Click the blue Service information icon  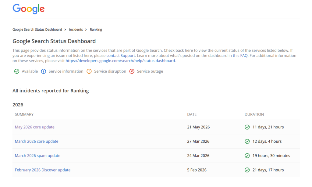(x=43, y=71)
